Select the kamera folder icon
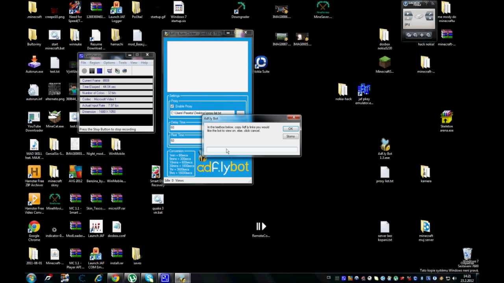The width and height of the screenshot is (504, 283). pyautogui.click(x=426, y=175)
